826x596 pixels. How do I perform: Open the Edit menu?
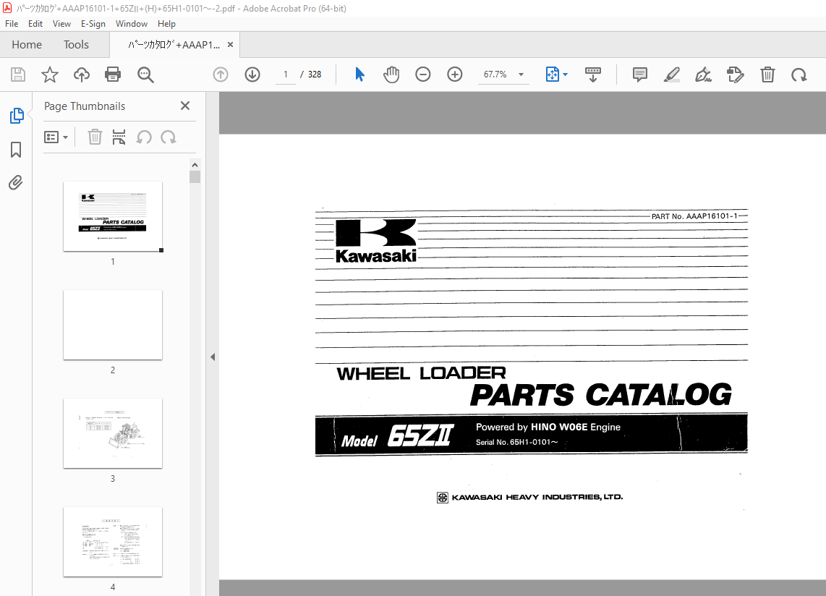pos(35,24)
